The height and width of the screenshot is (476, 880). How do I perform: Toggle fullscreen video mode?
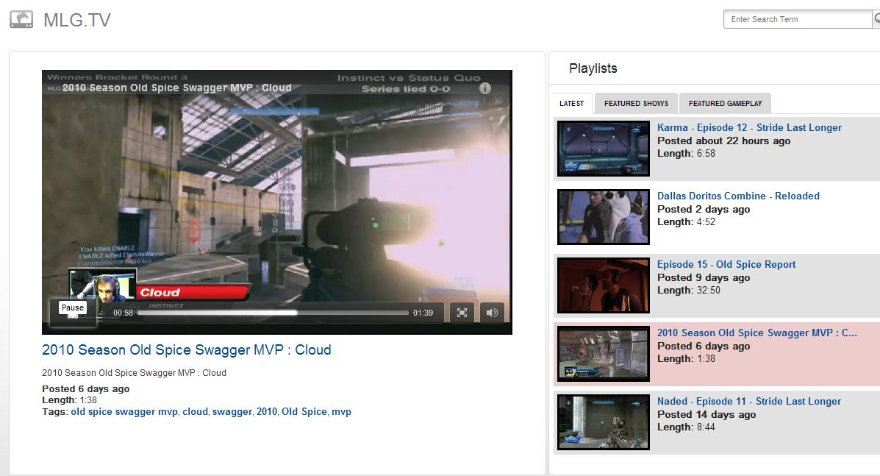(x=462, y=313)
